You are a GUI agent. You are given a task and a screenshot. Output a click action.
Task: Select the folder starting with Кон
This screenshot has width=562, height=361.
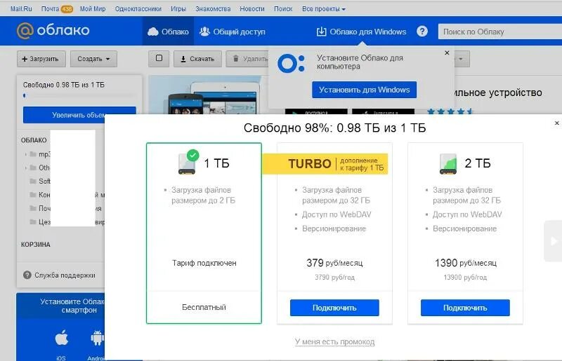coord(40,195)
